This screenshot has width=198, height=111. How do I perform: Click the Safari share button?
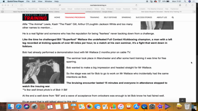tap(186, 5)
